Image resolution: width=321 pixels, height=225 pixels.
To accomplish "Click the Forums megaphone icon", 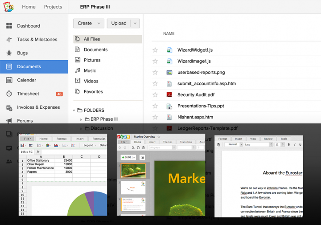I will [x=9, y=121].
